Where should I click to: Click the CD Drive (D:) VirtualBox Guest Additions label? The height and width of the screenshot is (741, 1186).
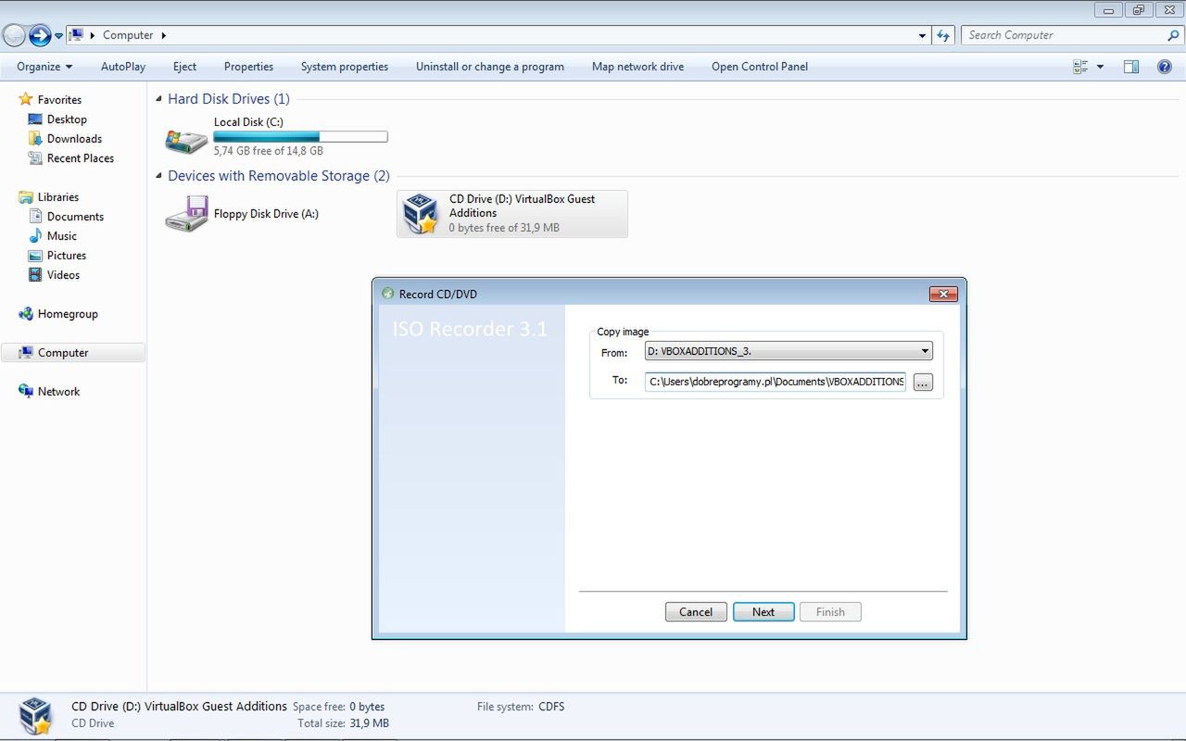[x=522, y=206]
